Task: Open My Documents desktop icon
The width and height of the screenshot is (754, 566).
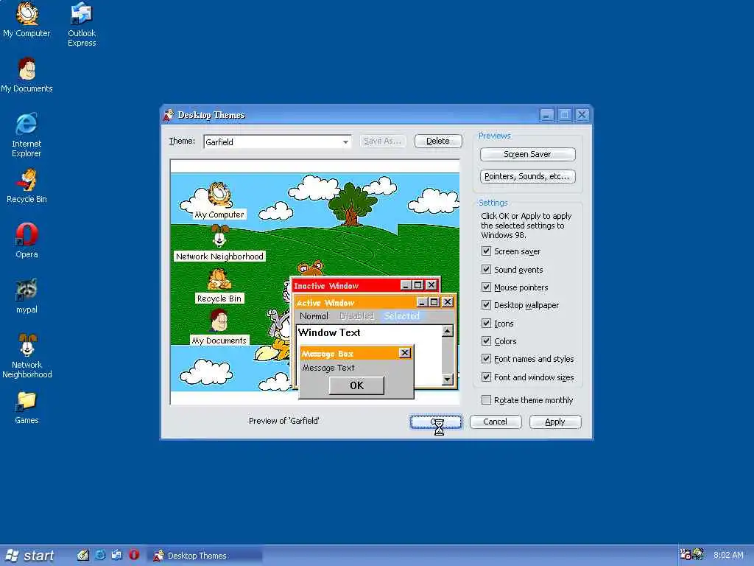Action: 27,75
